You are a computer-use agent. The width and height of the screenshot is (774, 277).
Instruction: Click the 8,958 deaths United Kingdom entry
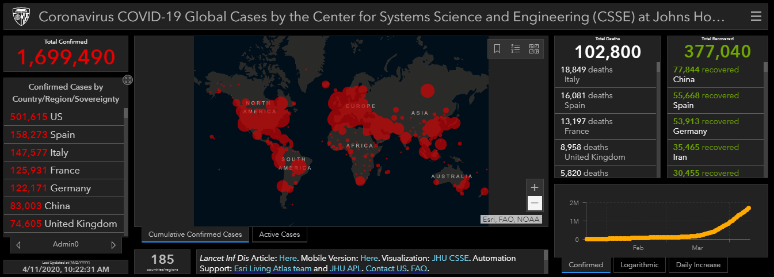tap(605, 152)
